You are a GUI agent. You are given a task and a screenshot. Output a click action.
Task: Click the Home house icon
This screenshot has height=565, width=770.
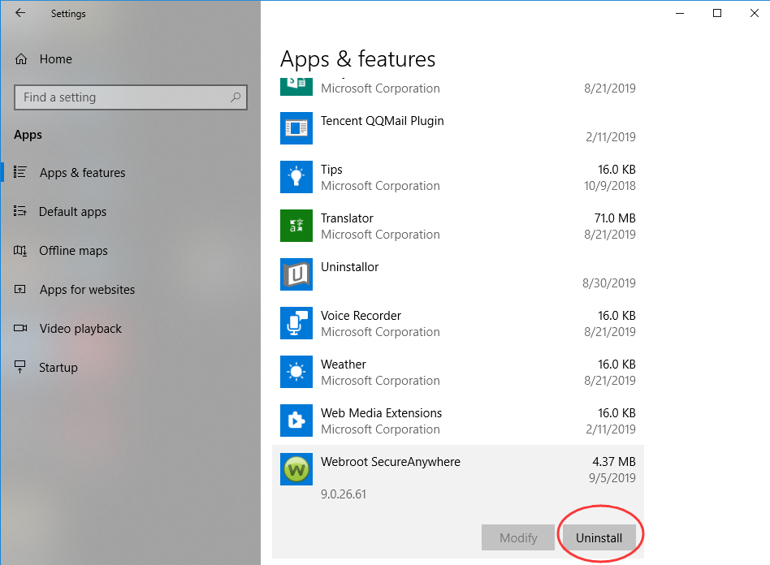[21, 59]
